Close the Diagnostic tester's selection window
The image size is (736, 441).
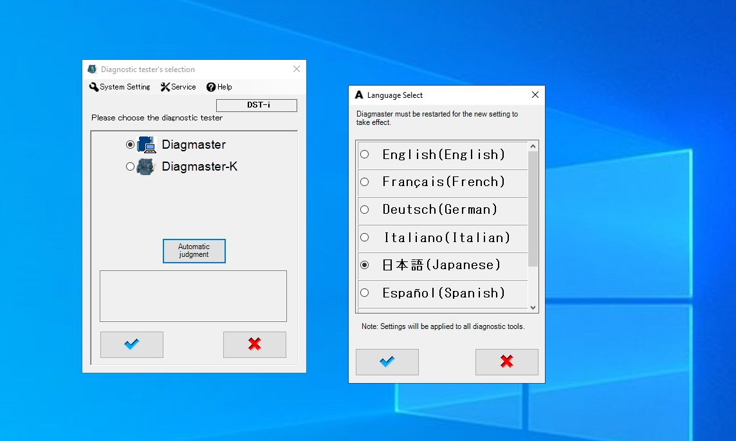coord(297,69)
